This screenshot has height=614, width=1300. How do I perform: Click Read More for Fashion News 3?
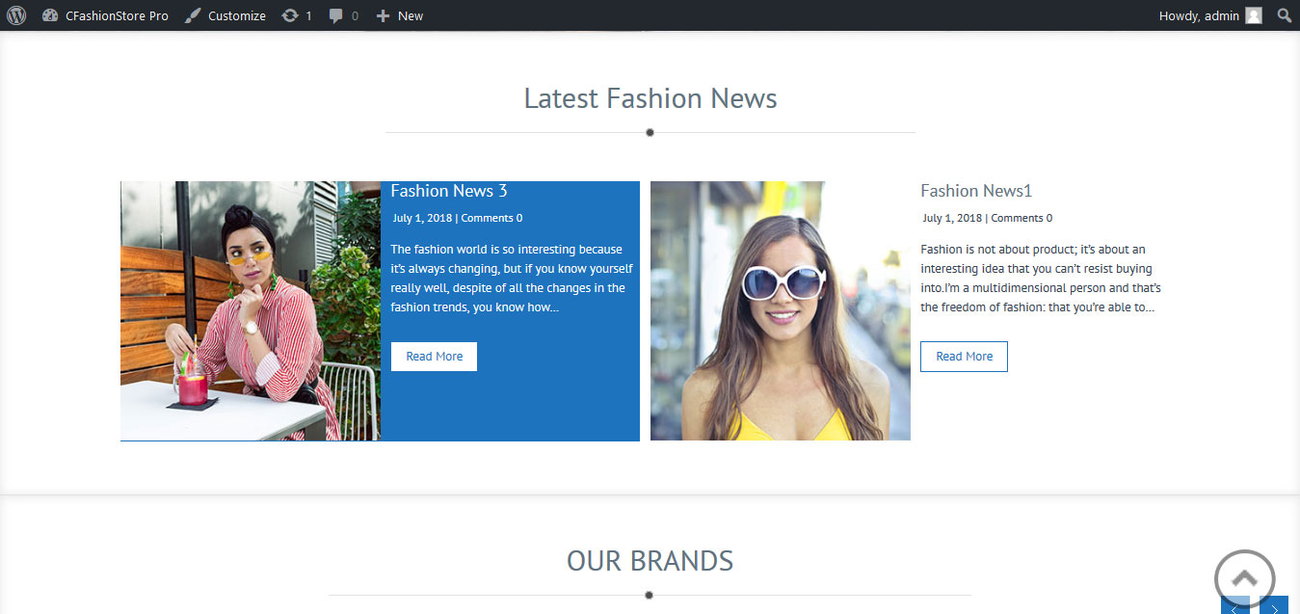[434, 357]
